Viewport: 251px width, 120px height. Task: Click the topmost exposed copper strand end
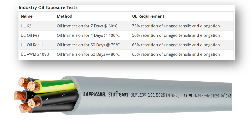[24, 82]
